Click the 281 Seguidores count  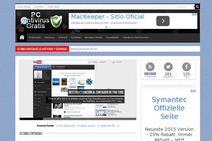click(x=168, y=75)
